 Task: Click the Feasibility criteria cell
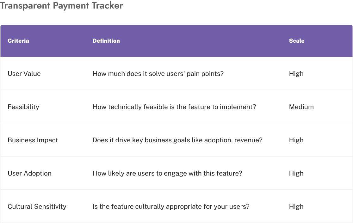click(23, 107)
